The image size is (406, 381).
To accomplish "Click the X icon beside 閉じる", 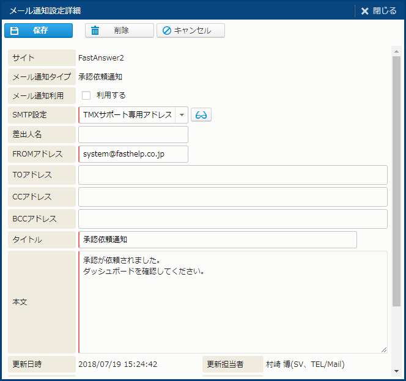I will [x=365, y=11].
